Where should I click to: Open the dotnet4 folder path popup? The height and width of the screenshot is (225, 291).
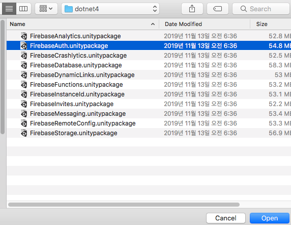point(110,9)
